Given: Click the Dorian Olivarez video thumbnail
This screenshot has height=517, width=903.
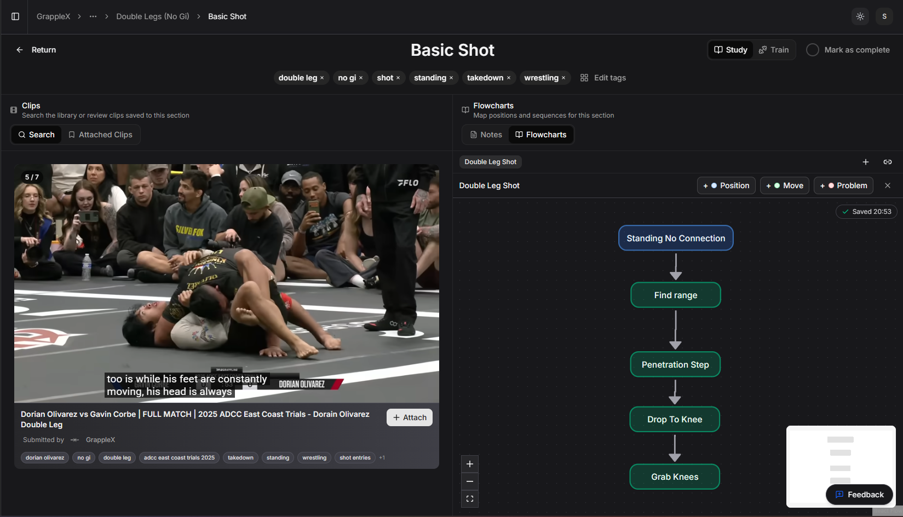Looking at the screenshot, I should coord(227,283).
